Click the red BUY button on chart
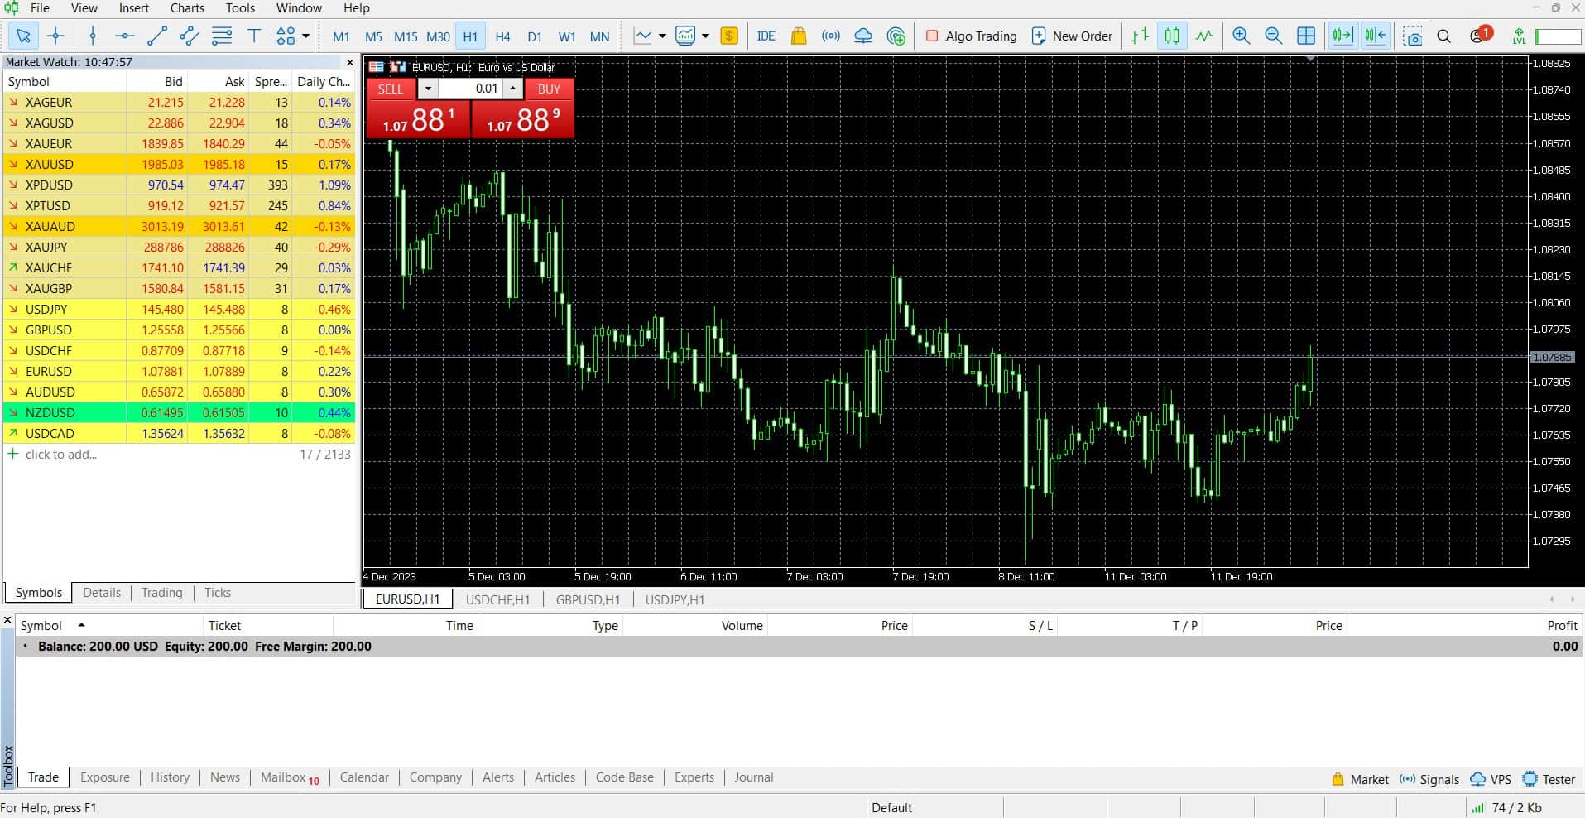The height and width of the screenshot is (818, 1585). pyautogui.click(x=549, y=89)
